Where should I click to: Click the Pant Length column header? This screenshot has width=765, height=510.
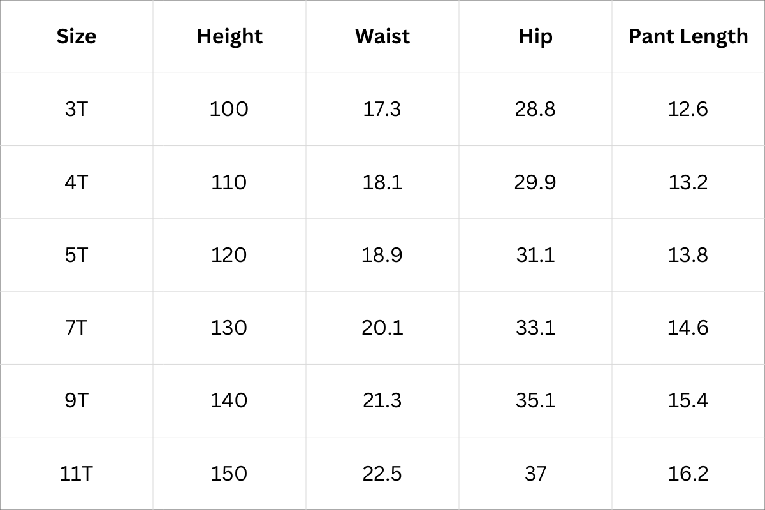click(688, 36)
